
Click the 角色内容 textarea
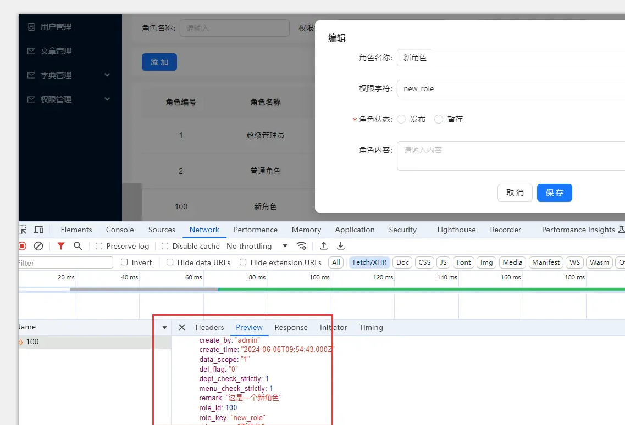(x=511, y=156)
